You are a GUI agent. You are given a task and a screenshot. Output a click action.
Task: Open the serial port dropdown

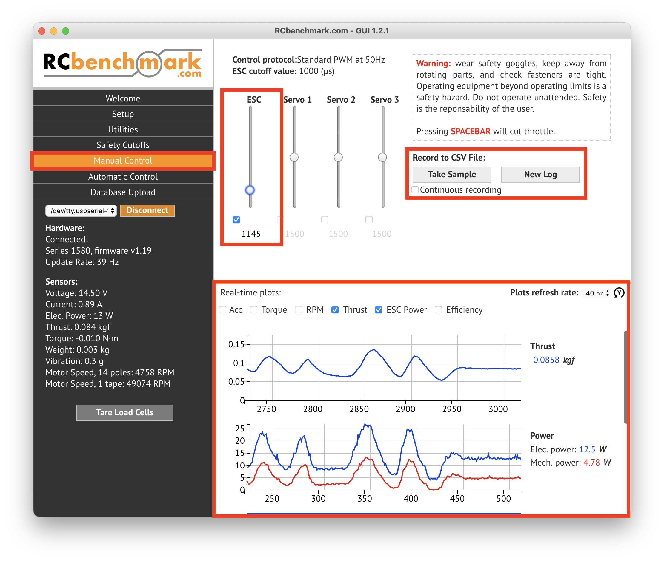click(x=81, y=211)
